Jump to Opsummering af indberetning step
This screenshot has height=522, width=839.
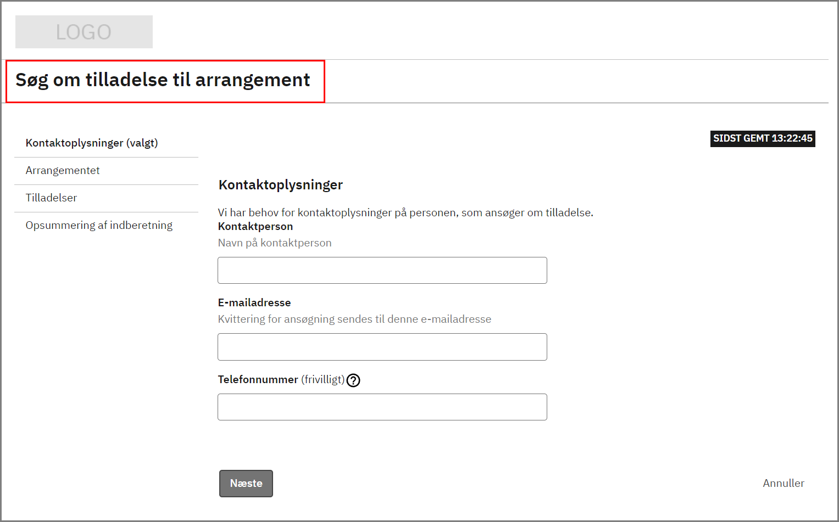click(99, 226)
